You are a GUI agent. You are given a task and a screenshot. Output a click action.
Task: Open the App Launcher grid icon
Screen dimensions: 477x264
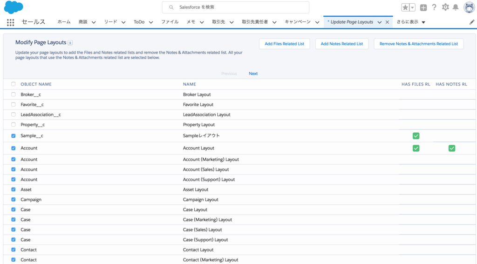10,22
